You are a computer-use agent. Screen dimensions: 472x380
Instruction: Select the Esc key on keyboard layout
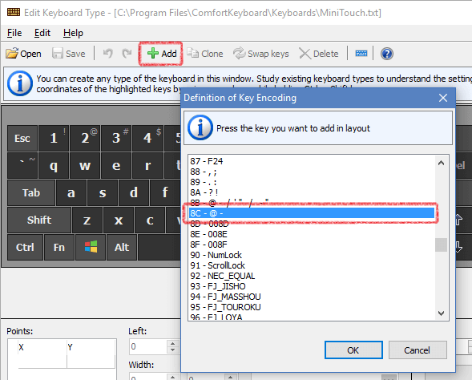[22, 138]
